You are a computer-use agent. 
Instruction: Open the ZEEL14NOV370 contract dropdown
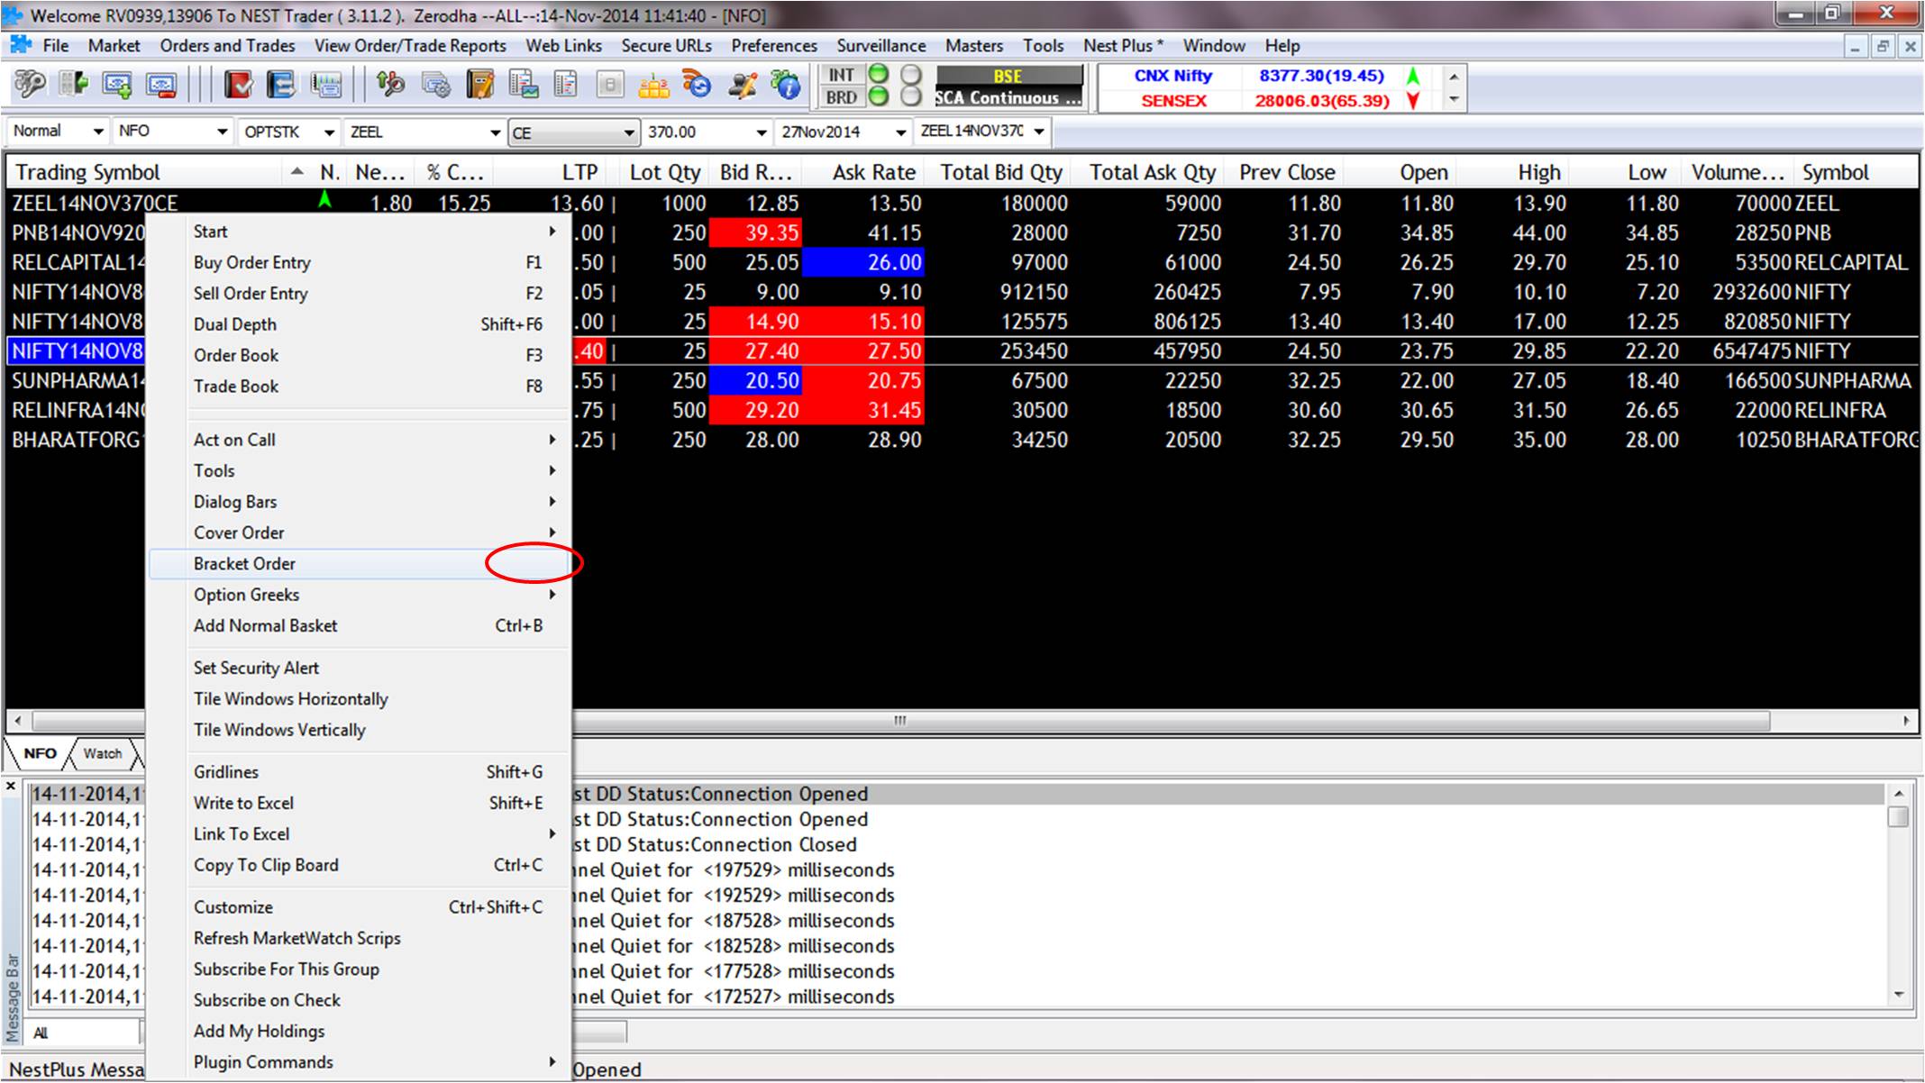pos(1039,132)
